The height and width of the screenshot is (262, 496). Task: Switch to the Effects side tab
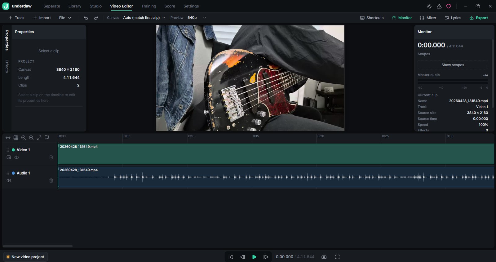(7, 66)
